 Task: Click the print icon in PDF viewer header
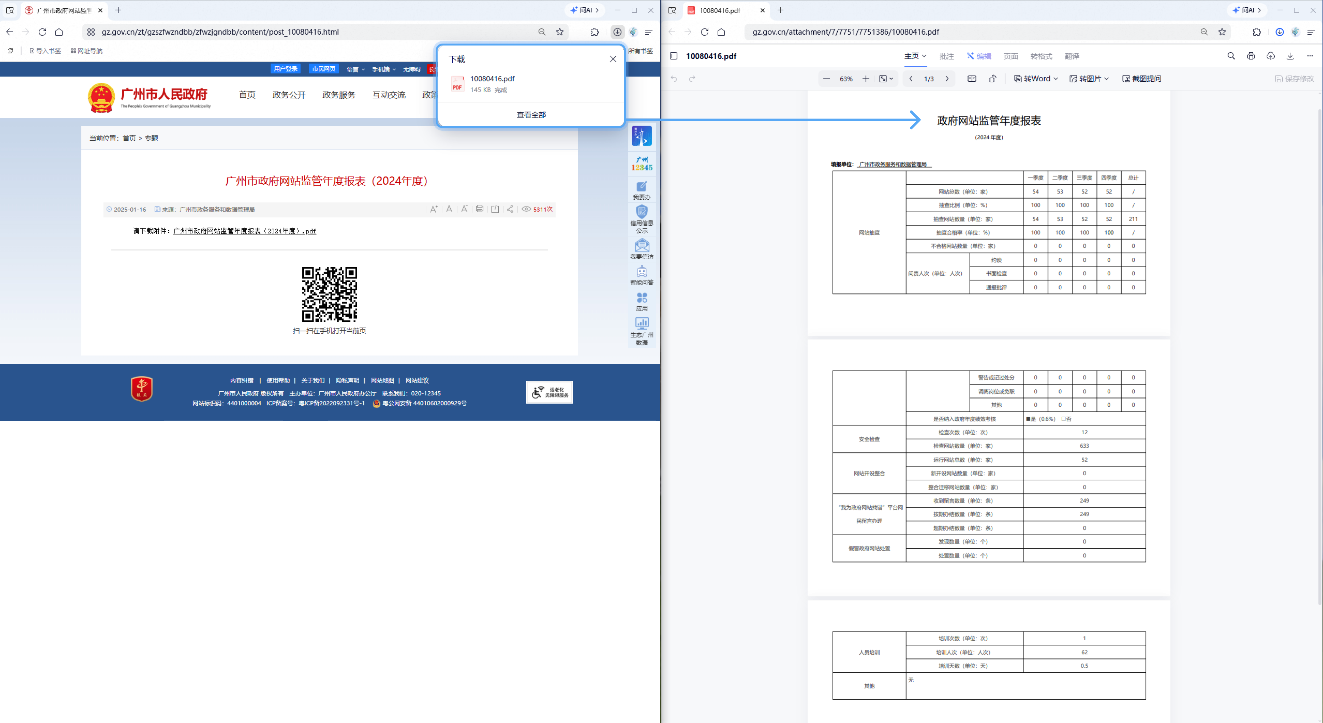coord(1251,56)
